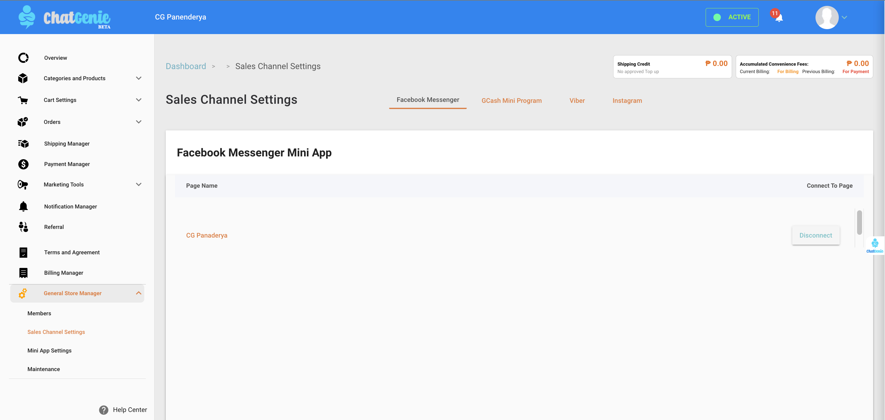
Task: Switch to the GCash Mini Program tab
Action: click(512, 100)
